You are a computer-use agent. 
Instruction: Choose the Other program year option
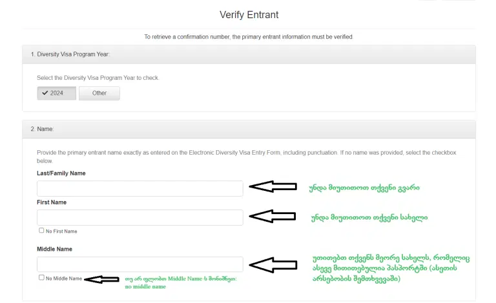point(99,93)
